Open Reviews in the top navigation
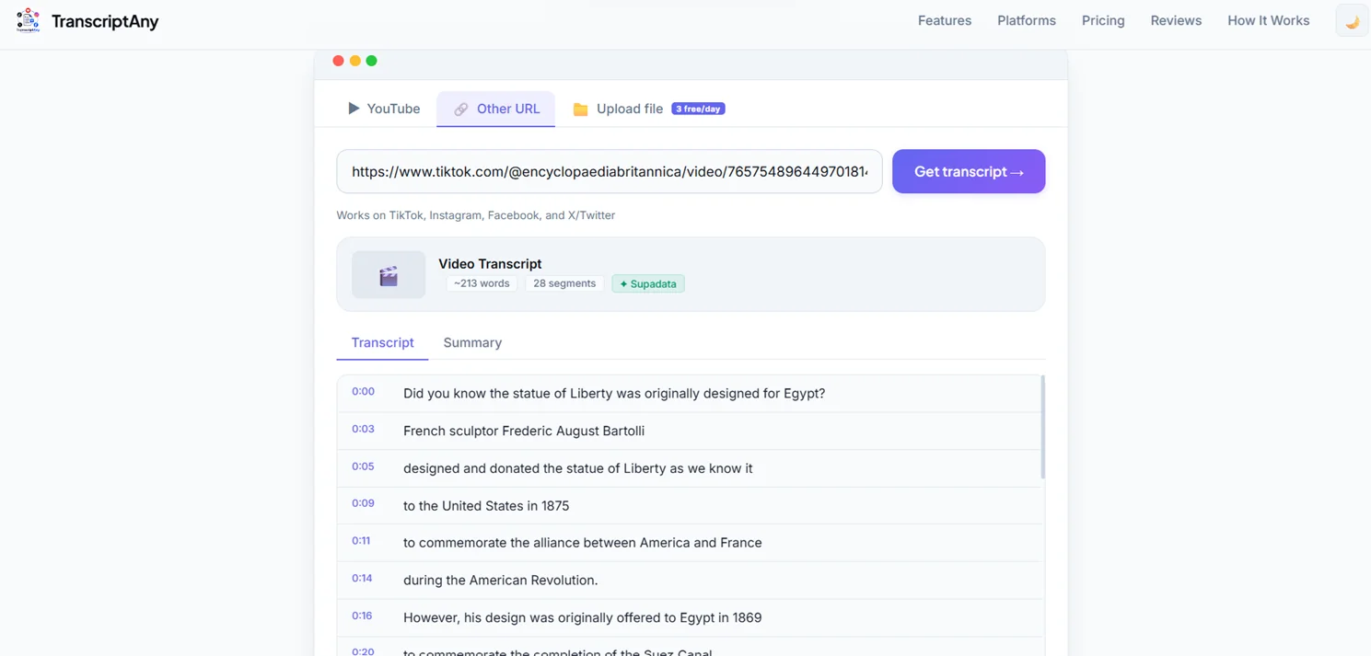This screenshot has width=1371, height=656. point(1176,20)
